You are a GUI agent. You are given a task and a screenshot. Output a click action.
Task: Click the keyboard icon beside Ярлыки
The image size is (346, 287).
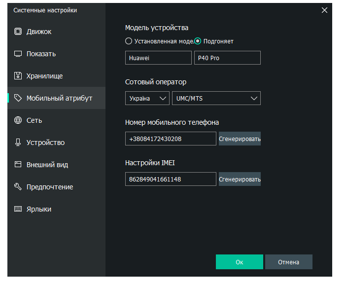pos(18,209)
